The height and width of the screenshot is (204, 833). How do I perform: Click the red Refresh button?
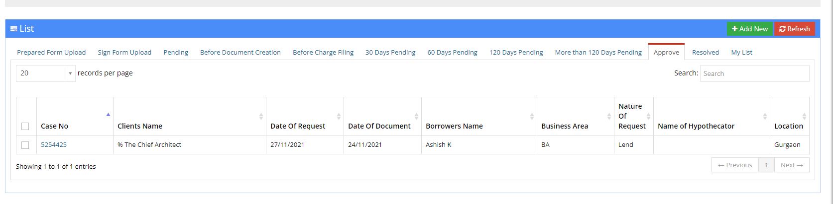point(794,29)
